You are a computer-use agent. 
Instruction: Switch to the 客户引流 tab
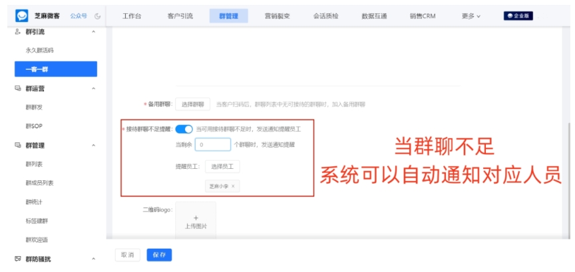tap(180, 16)
